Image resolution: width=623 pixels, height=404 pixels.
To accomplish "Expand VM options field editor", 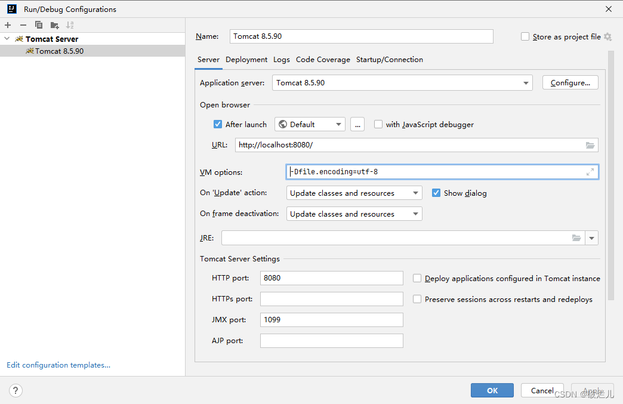I will tap(590, 172).
